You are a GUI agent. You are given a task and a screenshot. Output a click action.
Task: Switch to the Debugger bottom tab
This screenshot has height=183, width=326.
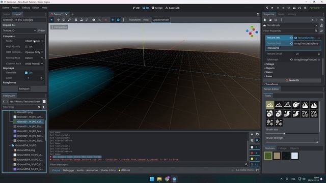pos(68,170)
